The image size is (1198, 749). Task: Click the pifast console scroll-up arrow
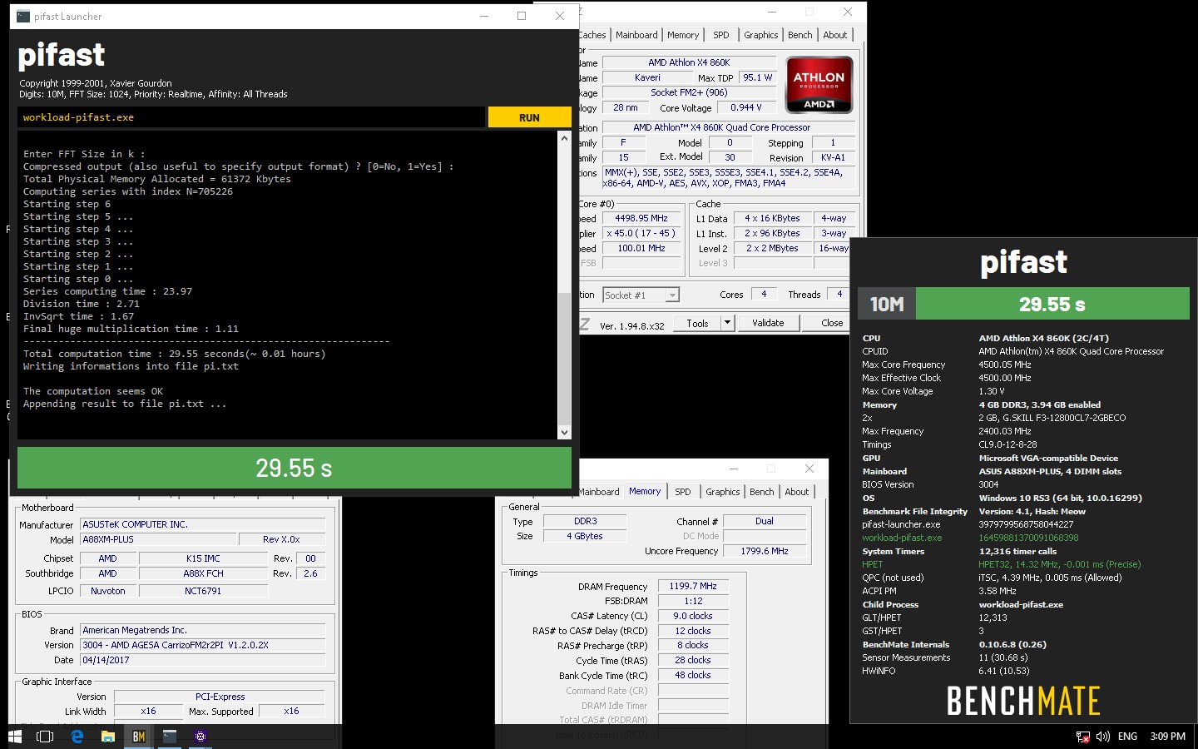pos(565,138)
